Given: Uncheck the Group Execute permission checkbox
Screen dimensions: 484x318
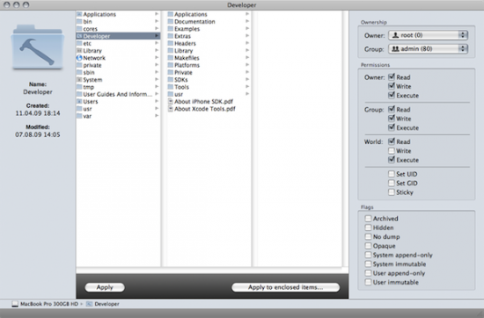Looking at the screenshot, I should [392, 127].
